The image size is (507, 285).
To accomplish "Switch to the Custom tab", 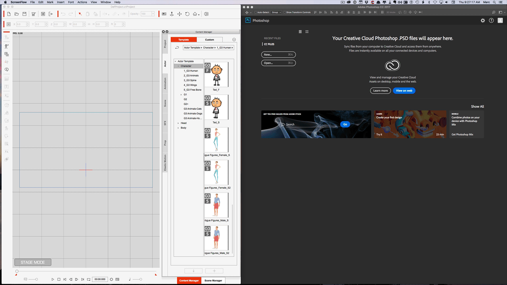I will tap(210, 40).
